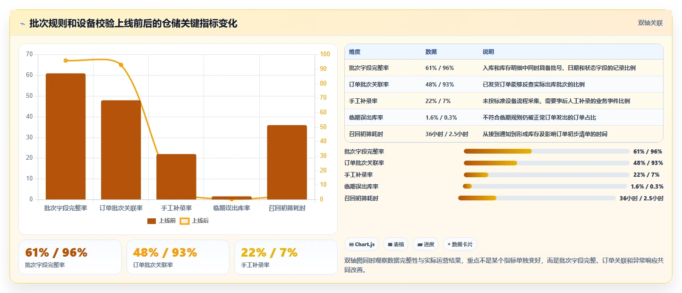Select the 手工补录率 table row name
The height and width of the screenshot is (293, 682).
pyautogui.click(x=363, y=101)
